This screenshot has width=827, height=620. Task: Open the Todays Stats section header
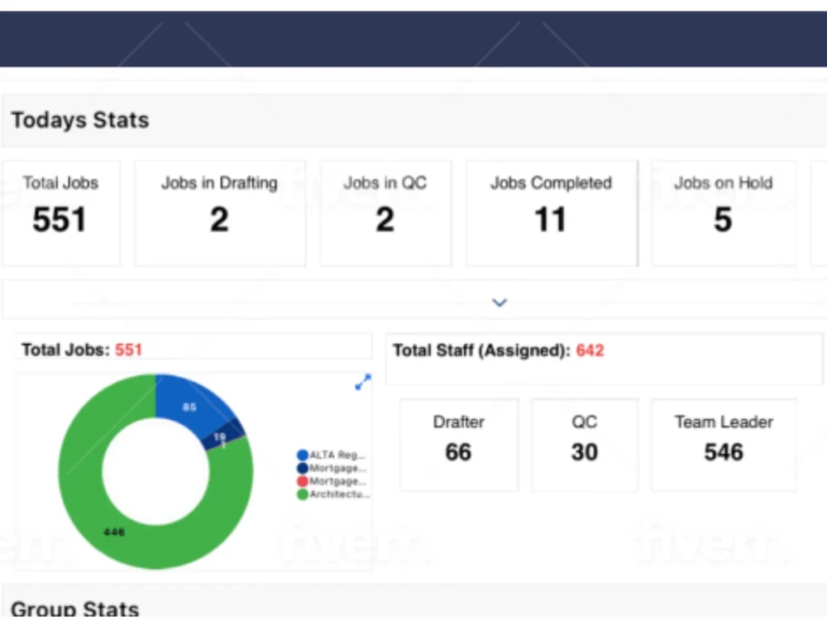[x=79, y=120]
